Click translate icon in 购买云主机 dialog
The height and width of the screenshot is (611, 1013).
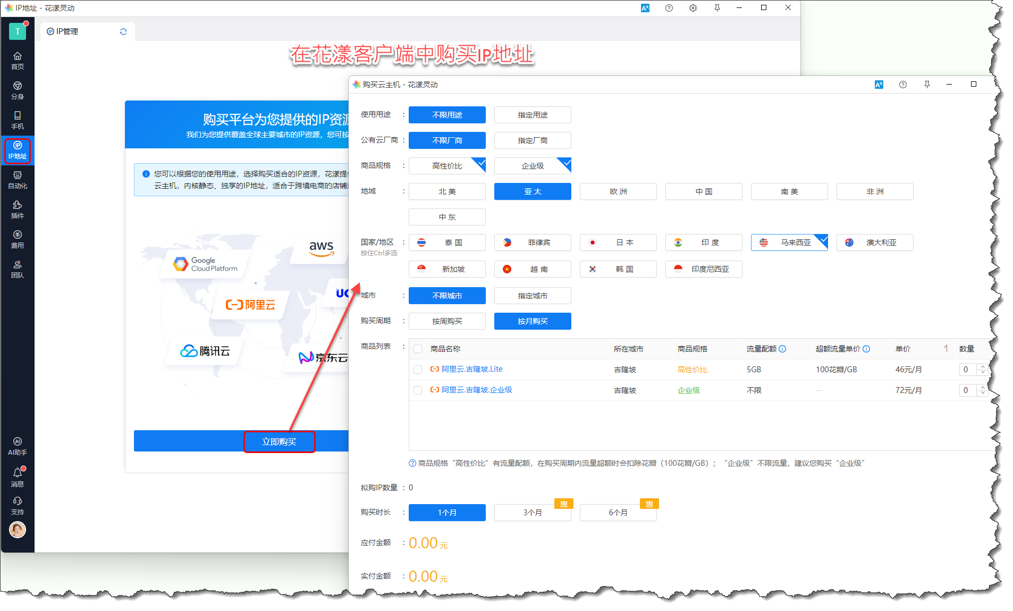point(879,85)
